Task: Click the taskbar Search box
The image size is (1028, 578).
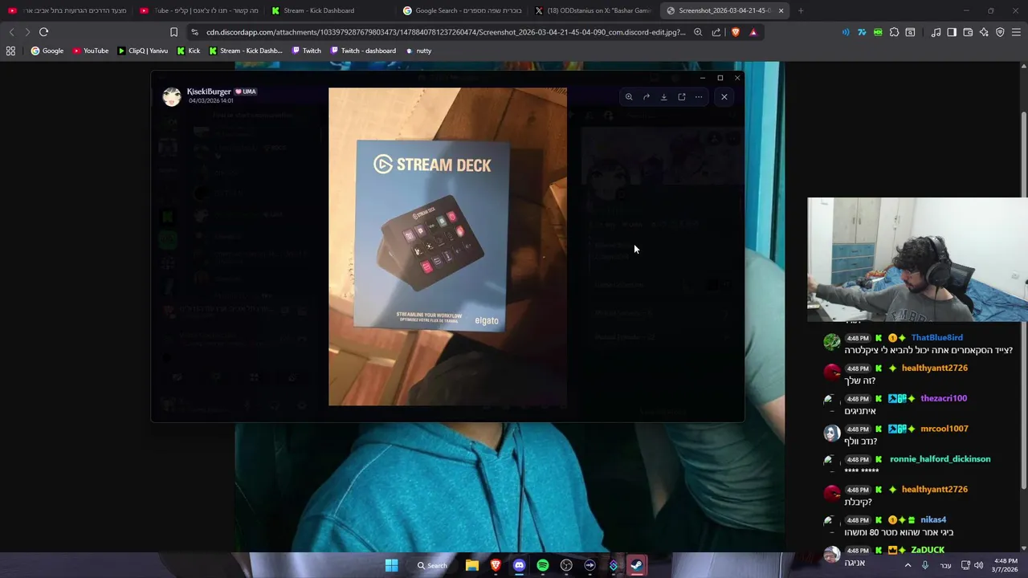Action: coord(432,565)
